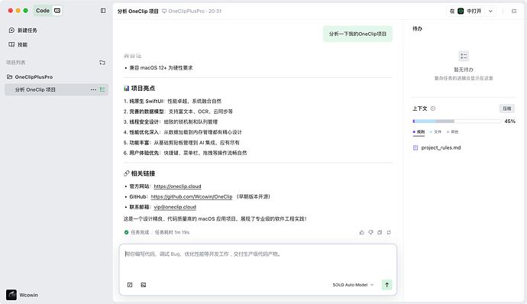Open the SOLO Auto Model dropdown
527x304 pixels.
click(x=353, y=285)
